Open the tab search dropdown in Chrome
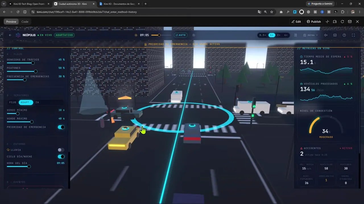Image resolution: width=364 pixels, height=204 pixels. pyautogui.click(x=4, y=4)
